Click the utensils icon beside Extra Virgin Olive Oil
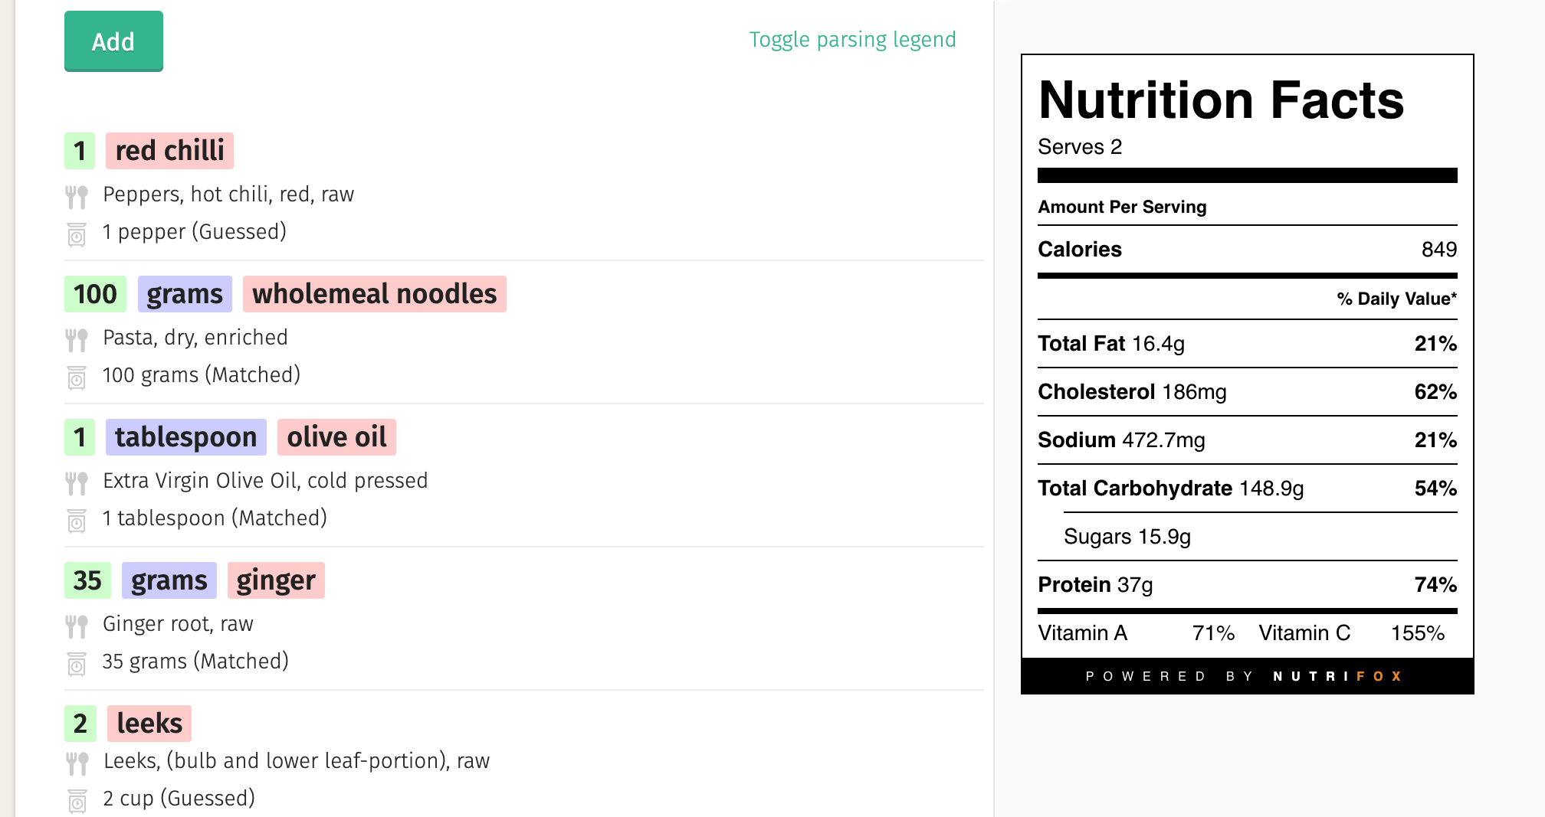1545x817 pixels. pos(77,482)
